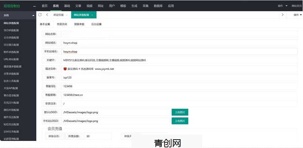
Task: Click the right tab-scroll arrow
Action: [282, 15]
